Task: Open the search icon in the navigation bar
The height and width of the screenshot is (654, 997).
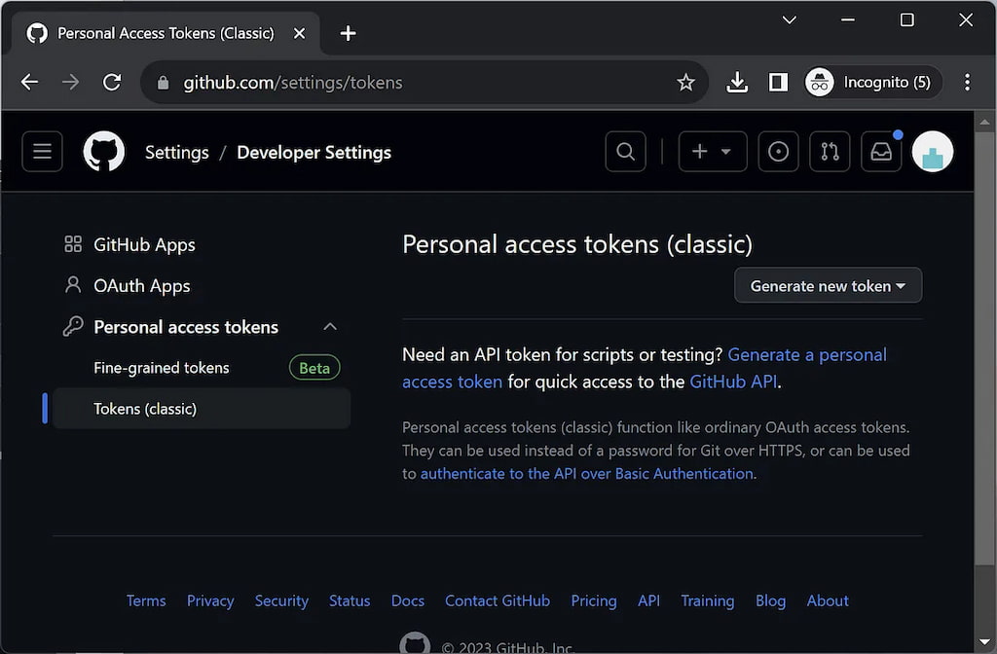Action: (x=625, y=152)
